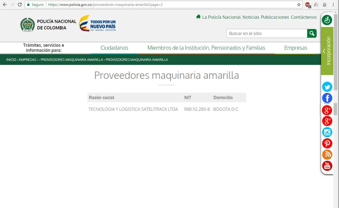Click the AdBlock extension icon
This screenshot has height=208, width=339.
pyautogui.click(x=307, y=4)
